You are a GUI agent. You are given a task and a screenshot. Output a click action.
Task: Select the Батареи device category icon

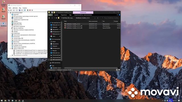12,22
